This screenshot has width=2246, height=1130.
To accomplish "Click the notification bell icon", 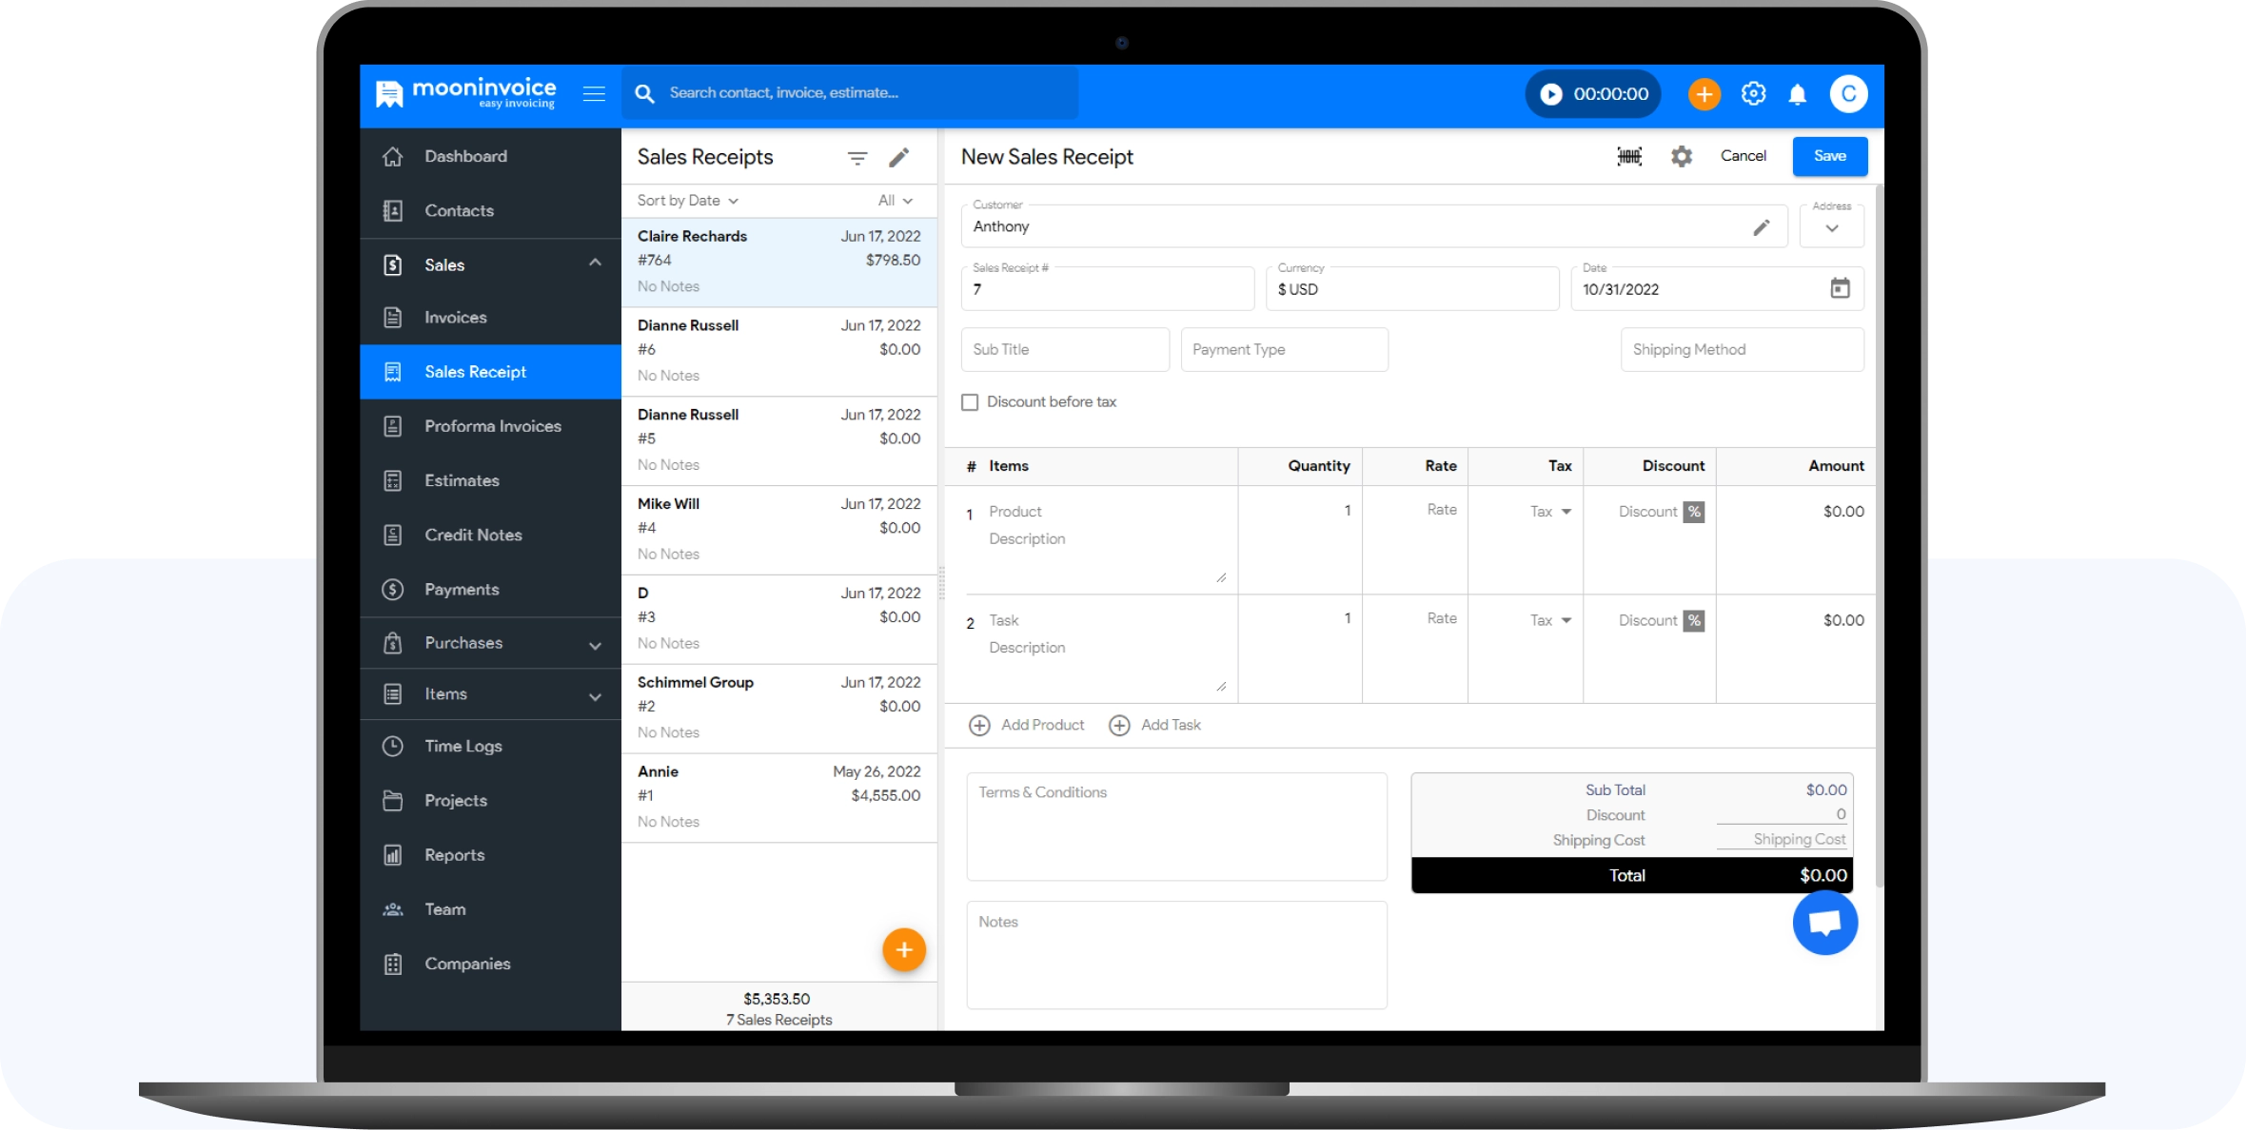I will coord(1797,94).
